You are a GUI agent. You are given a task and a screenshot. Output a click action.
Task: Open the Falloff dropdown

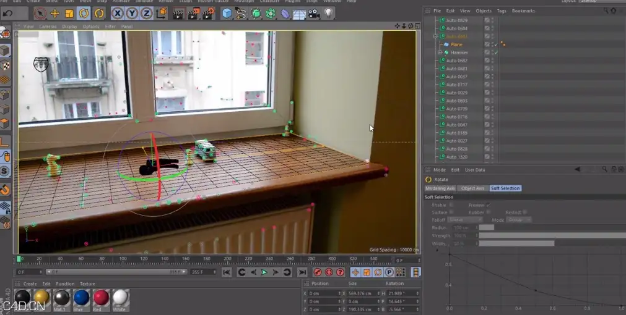click(465, 220)
